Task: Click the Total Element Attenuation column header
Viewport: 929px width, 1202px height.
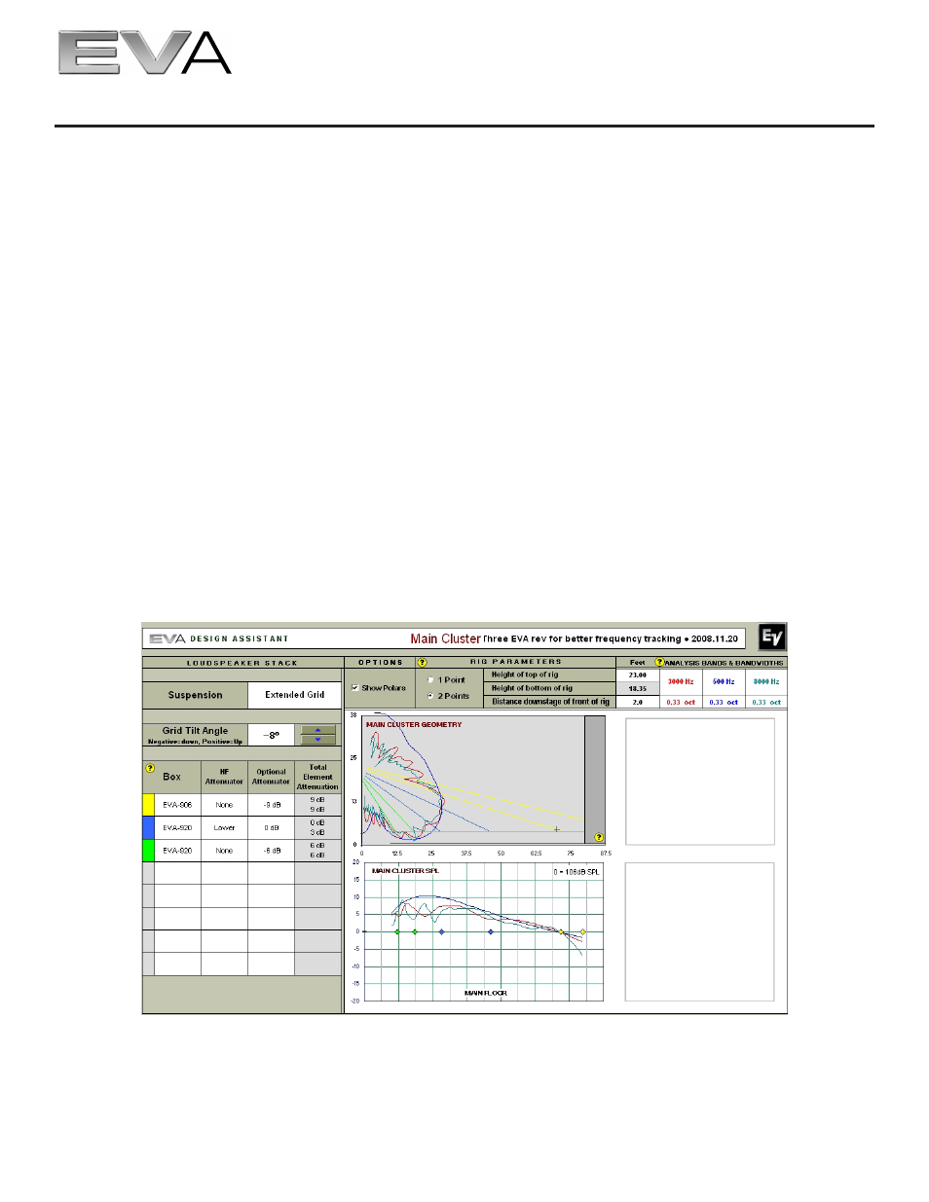Action: (x=317, y=777)
